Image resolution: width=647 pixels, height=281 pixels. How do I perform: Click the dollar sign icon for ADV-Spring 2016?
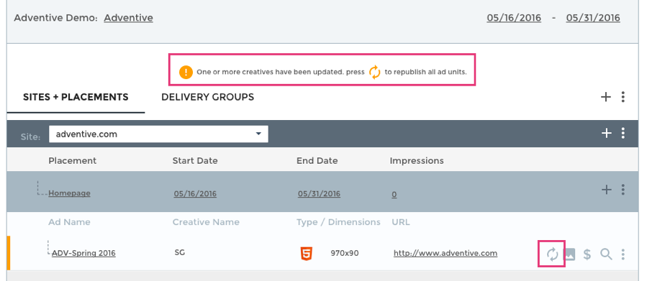pyautogui.click(x=587, y=254)
